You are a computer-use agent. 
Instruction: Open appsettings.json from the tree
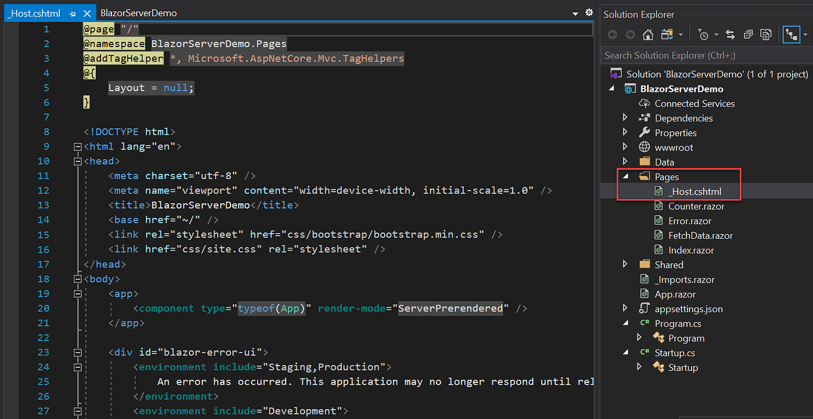(688, 309)
